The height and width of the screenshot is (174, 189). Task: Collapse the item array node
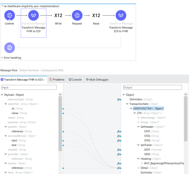tap(6, 172)
